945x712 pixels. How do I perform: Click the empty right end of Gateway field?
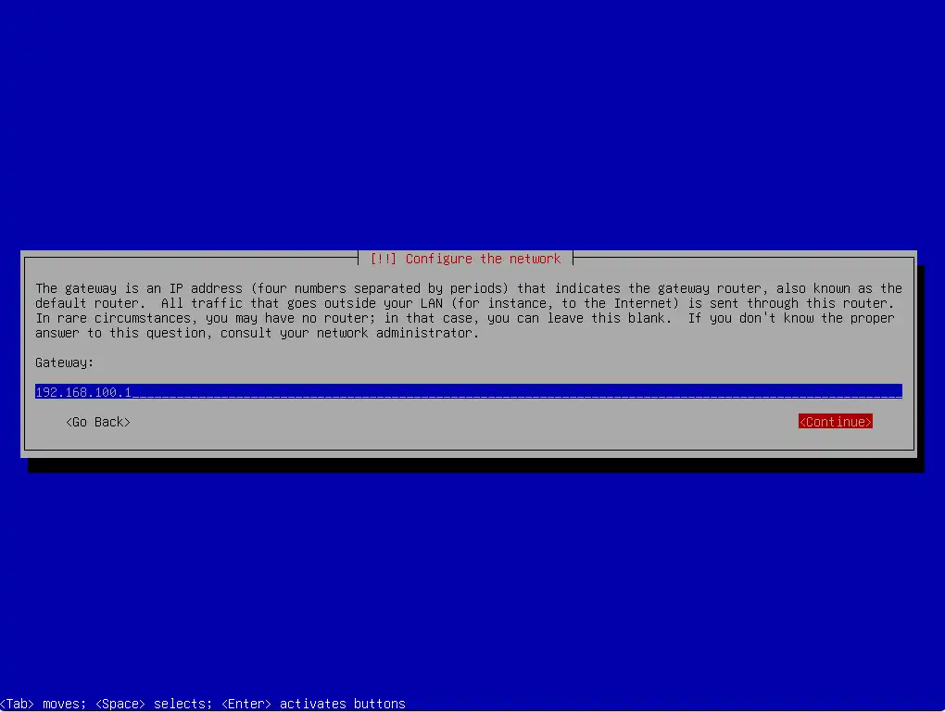click(x=834, y=392)
